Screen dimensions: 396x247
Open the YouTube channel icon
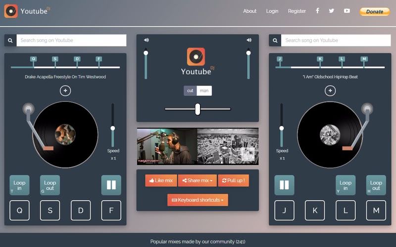(347, 10)
